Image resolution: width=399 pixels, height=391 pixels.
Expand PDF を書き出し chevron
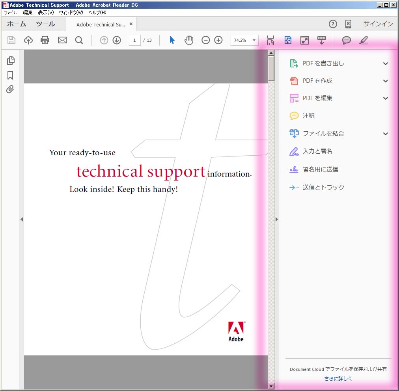(386, 63)
